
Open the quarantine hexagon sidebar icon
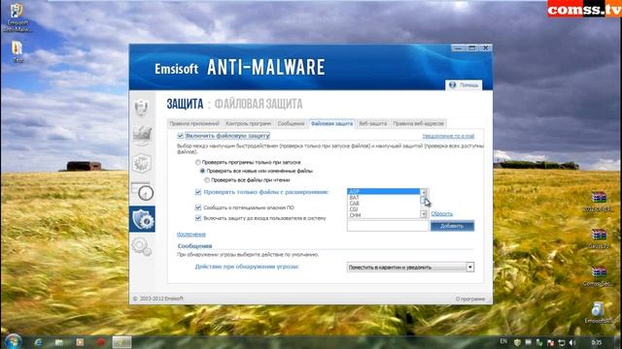coord(142,163)
